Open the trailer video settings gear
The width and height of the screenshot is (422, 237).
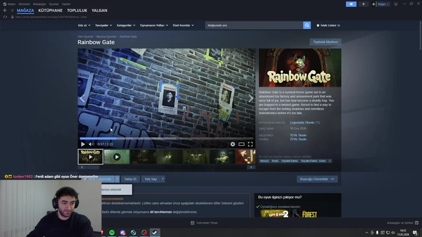233,144
